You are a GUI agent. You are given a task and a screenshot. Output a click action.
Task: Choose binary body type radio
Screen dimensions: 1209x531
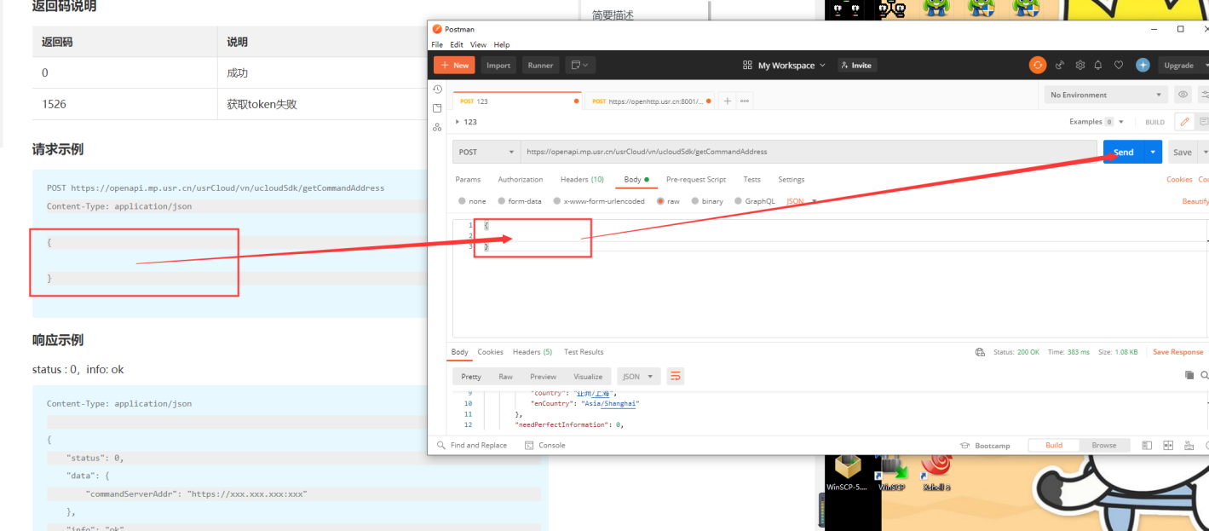[706, 201]
